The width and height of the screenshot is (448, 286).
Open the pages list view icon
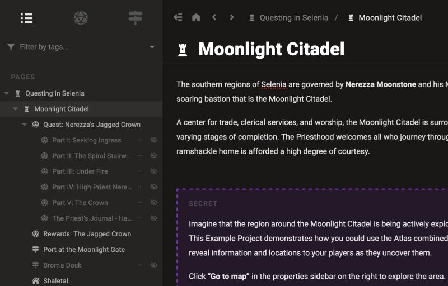pyautogui.click(x=26, y=18)
